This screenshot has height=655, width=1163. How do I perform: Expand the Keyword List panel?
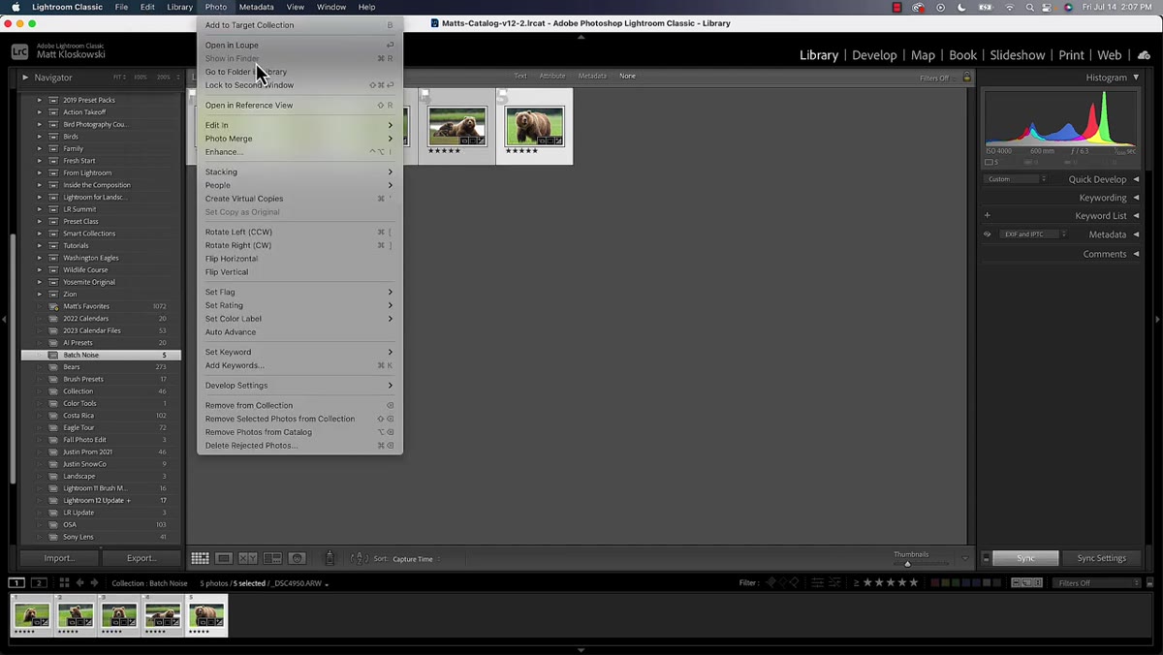[x=1136, y=216]
